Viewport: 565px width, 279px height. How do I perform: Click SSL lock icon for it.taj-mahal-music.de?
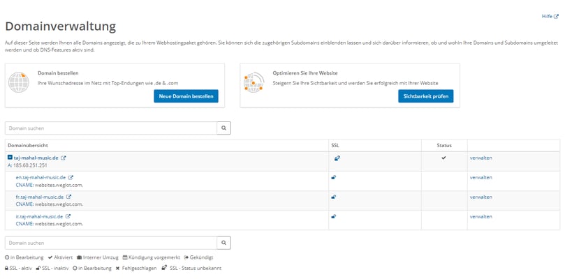334,216
